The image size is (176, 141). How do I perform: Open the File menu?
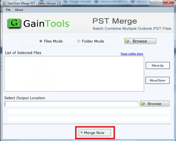coord(8,10)
